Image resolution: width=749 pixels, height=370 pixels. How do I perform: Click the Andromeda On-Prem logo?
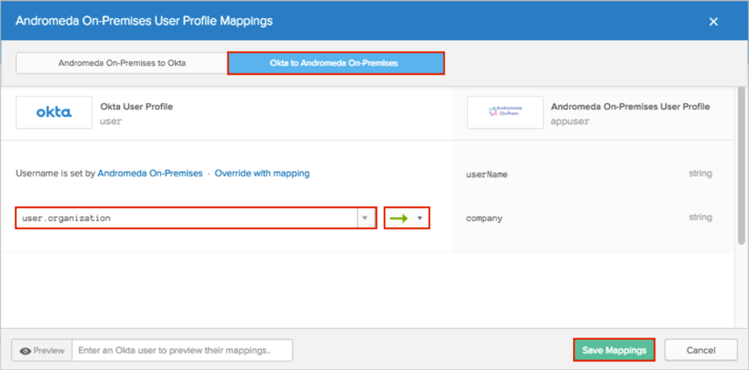[504, 113]
